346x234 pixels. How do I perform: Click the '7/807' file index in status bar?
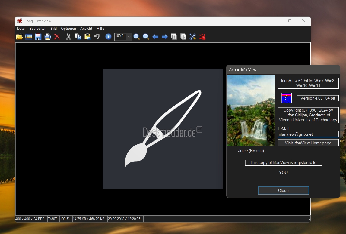[x=52, y=219]
